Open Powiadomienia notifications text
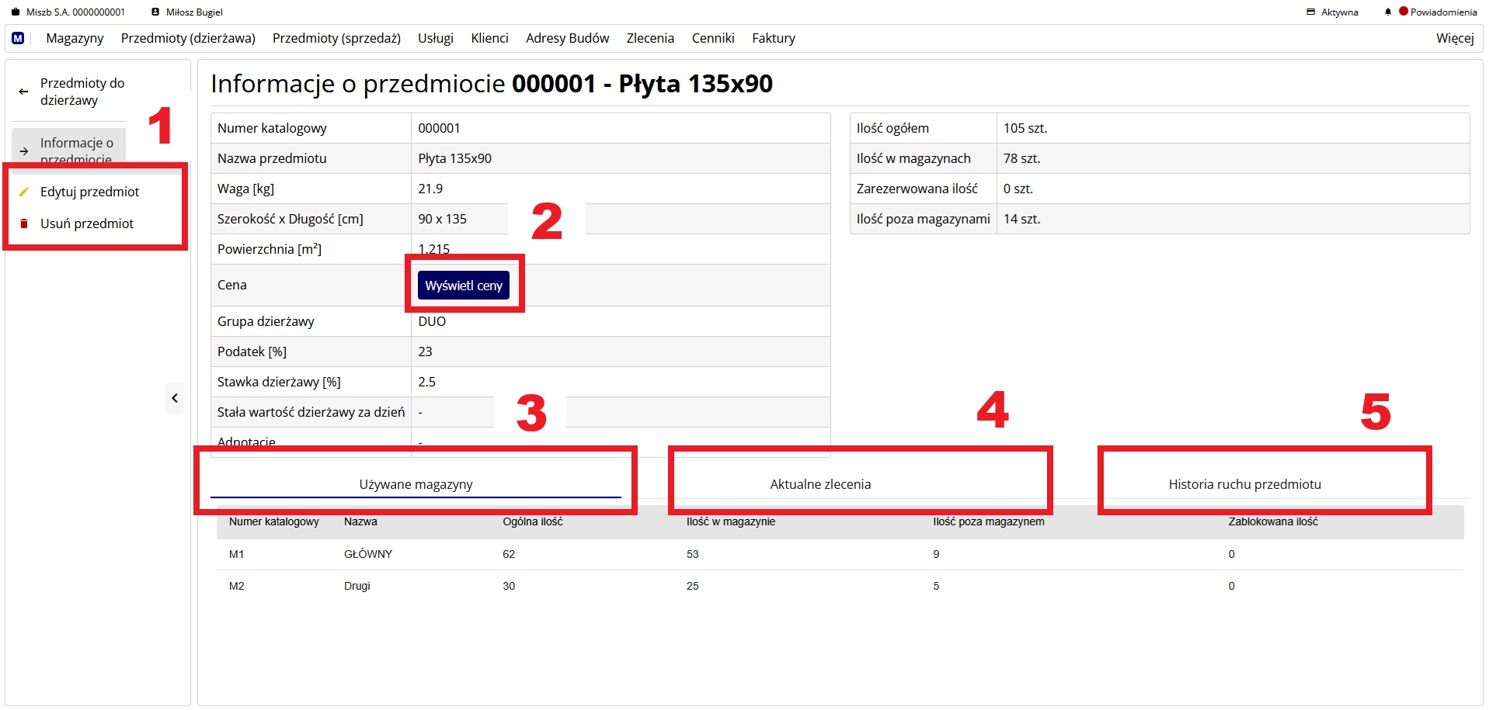This screenshot has width=1489, height=710. pos(1443,12)
